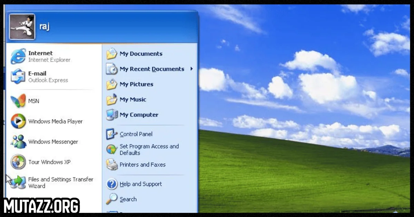The image size is (414, 217).
Task: Start the Tour Windows XP program
Action: click(50, 162)
